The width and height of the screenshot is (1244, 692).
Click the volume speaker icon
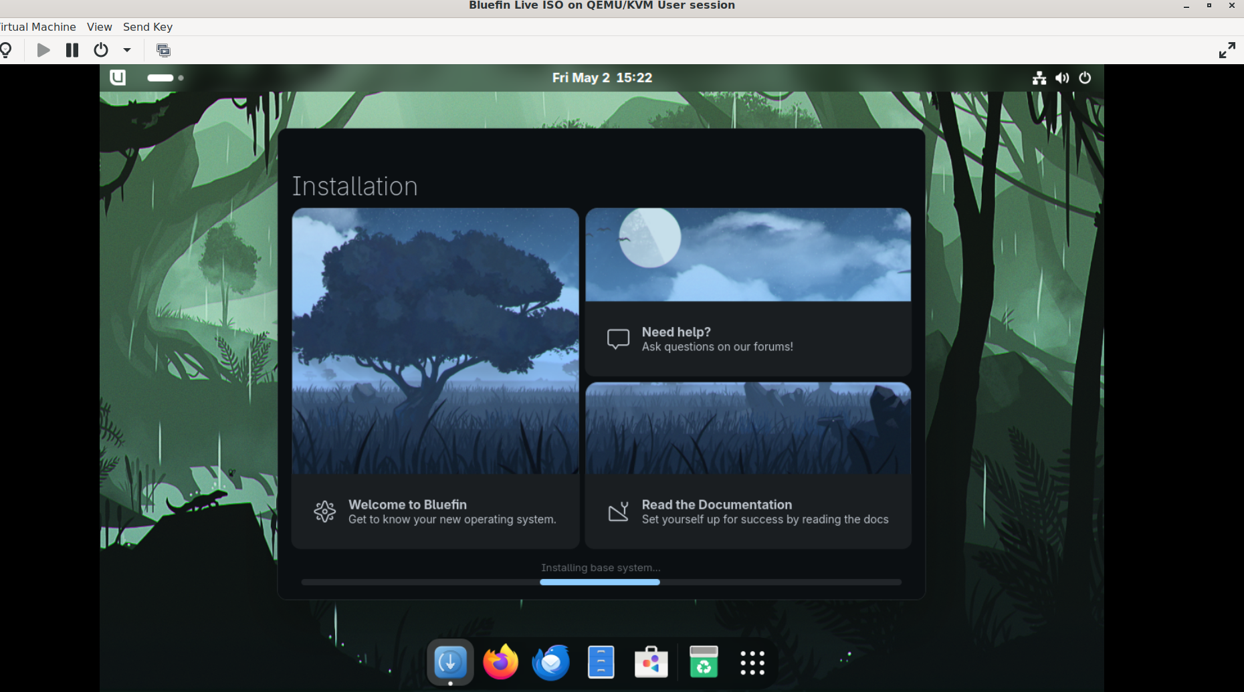pos(1062,78)
